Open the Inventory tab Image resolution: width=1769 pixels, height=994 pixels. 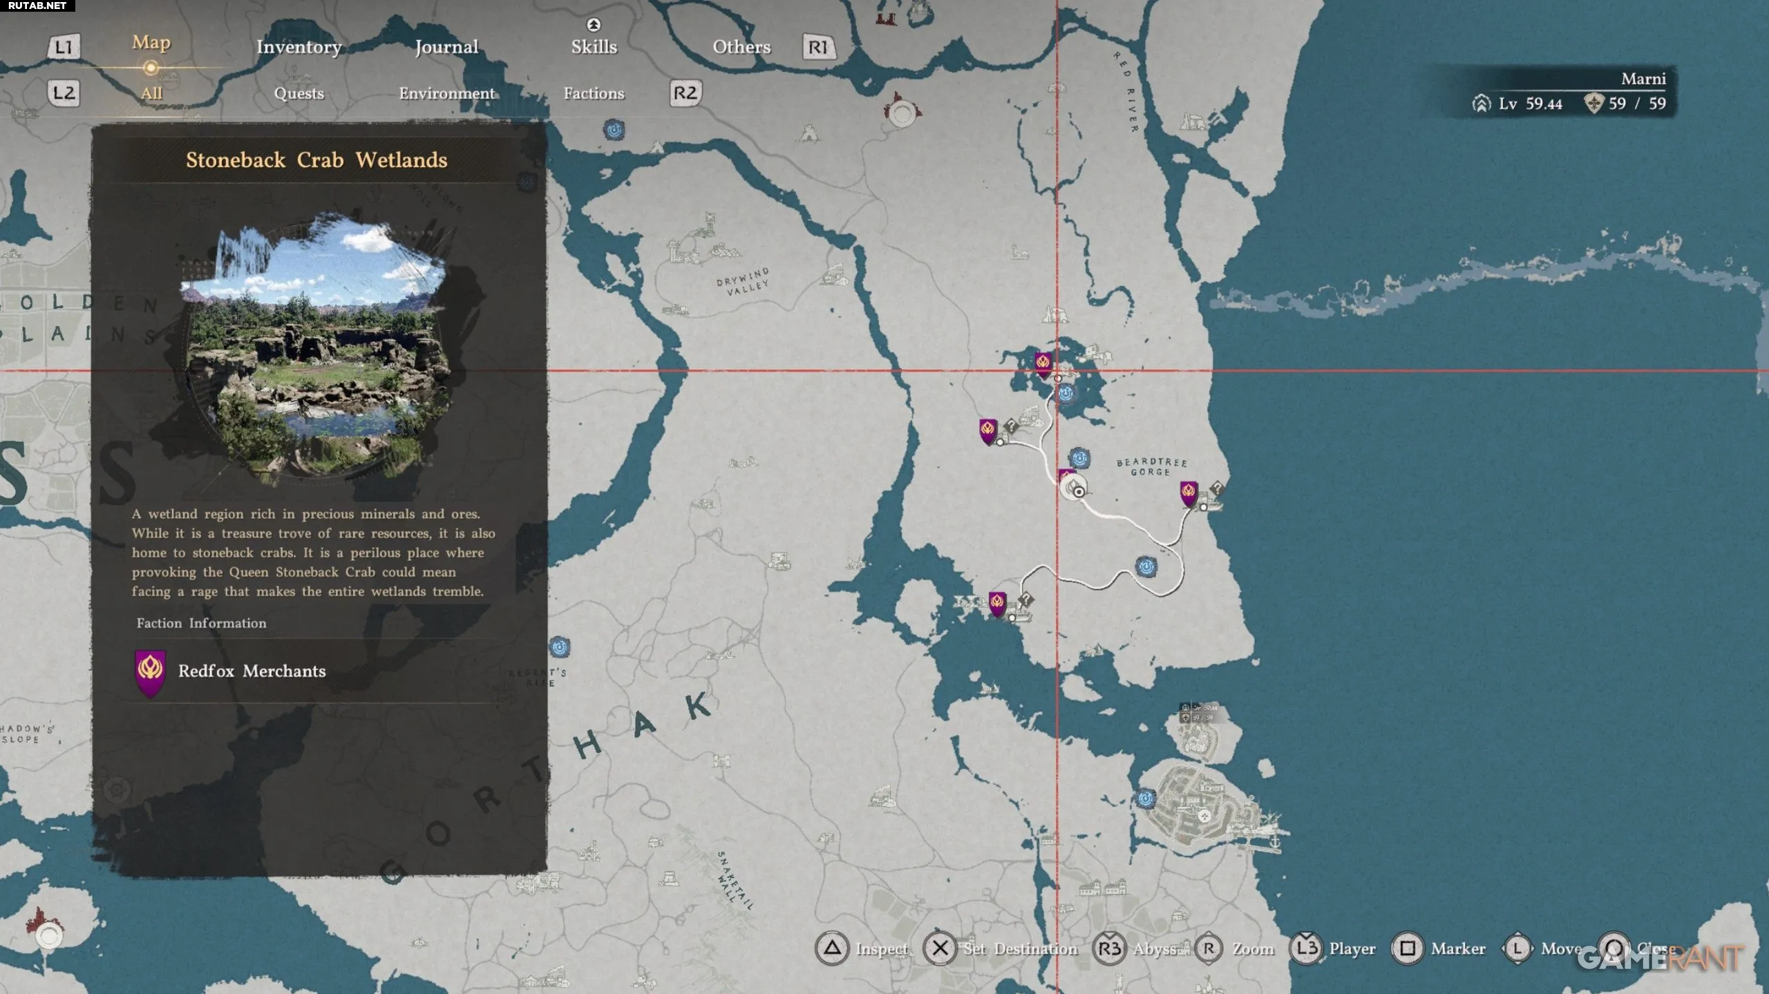click(x=299, y=47)
